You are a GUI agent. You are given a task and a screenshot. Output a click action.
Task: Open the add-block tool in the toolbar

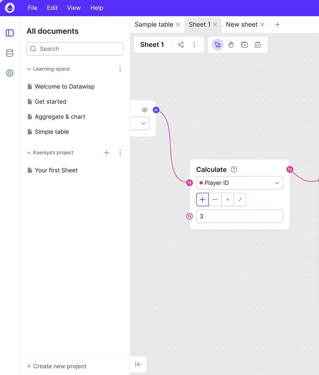(244, 45)
